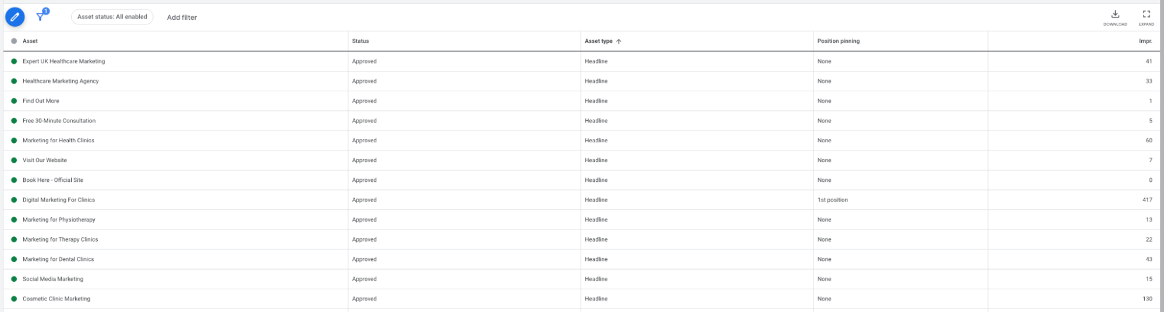The image size is (1164, 312).
Task: Select the Healthcare Marketing Agency asset
Action: pos(61,81)
